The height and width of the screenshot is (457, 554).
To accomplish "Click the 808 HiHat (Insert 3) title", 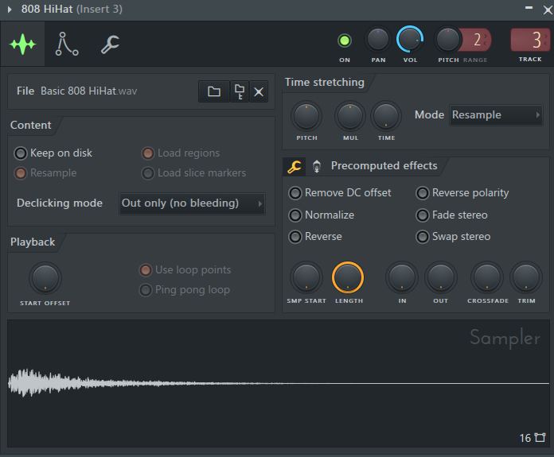I will pyautogui.click(x=72, y=9).
